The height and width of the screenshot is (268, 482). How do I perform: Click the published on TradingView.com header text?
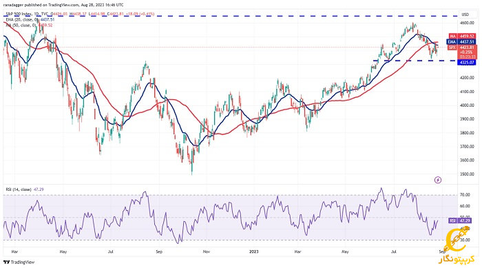[63, 5]
